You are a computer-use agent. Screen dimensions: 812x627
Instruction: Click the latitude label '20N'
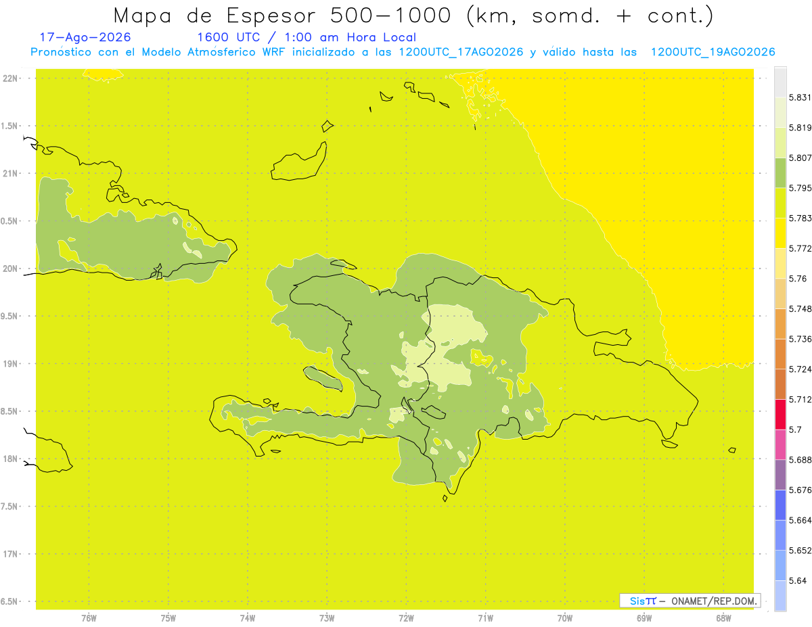11,269
